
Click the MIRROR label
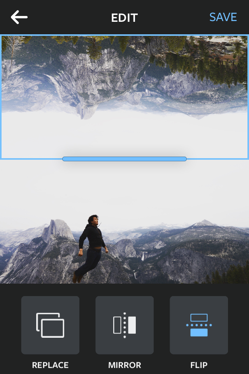(x=124, y=365)
